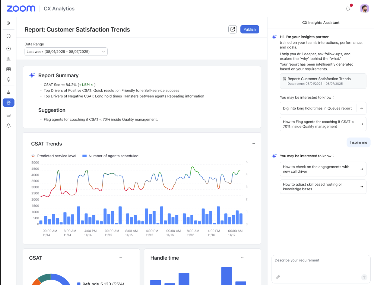
Task: Open CSAT Trends three-dot options menu
Action: [x=253, y=144]
